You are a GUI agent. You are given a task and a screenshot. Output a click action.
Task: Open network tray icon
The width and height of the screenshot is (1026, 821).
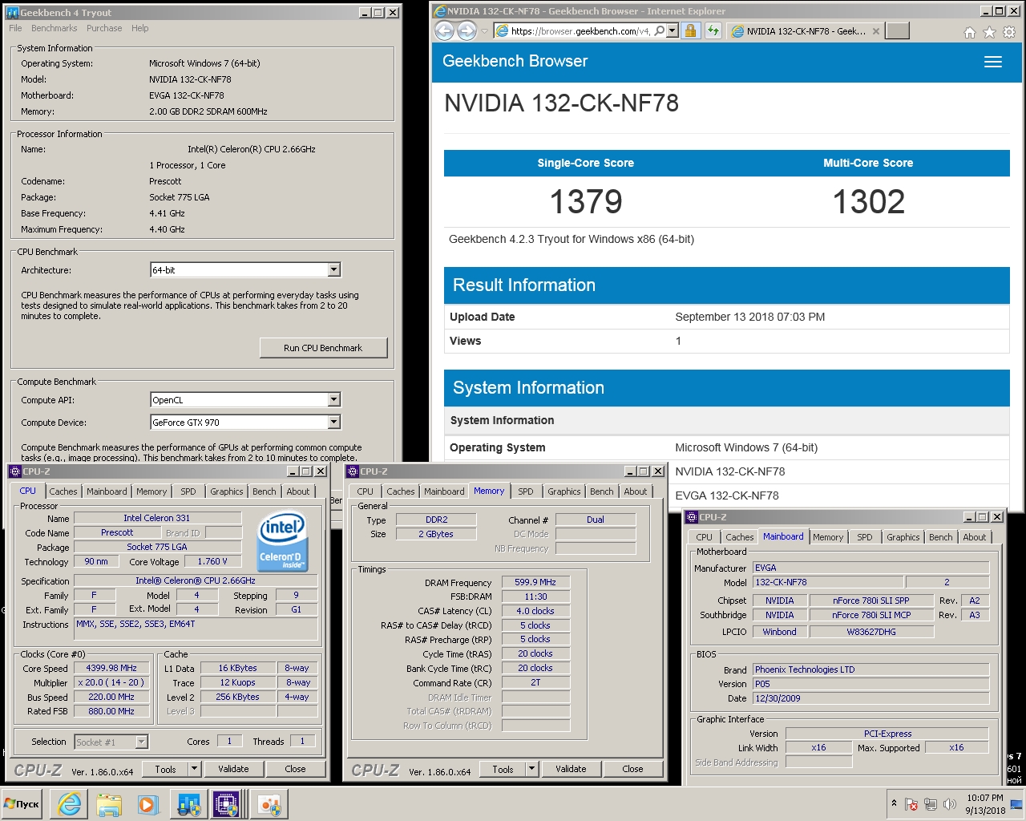coord(931,804)
